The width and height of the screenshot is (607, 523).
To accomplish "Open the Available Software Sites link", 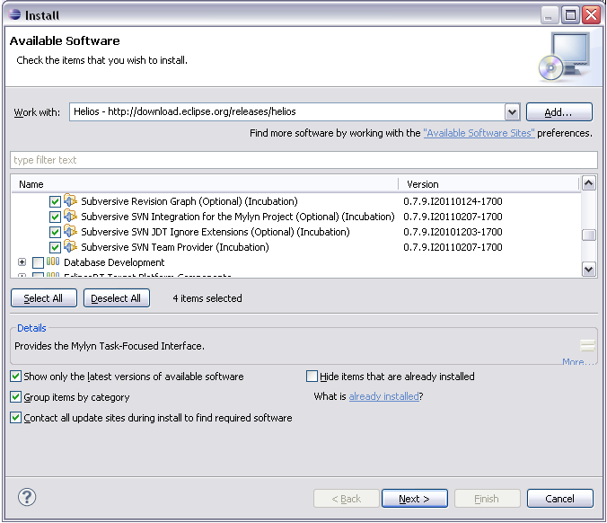I will pyautogui.click(x=479, y=133).
